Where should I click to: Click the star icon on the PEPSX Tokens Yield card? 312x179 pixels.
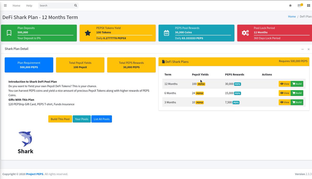tap(88, 33)
